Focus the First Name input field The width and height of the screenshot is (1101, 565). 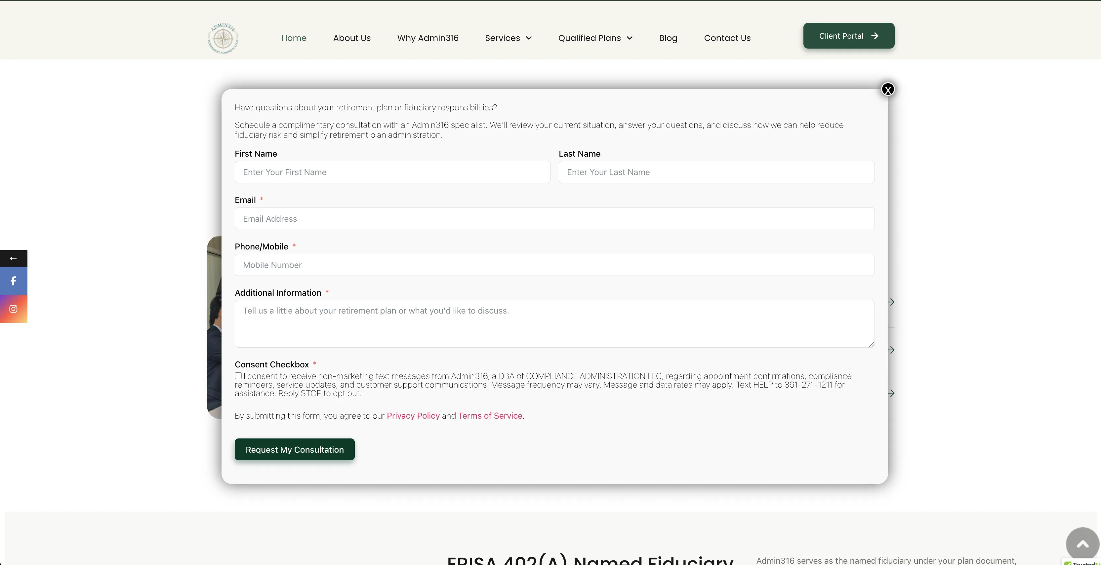tap(392, 172)
